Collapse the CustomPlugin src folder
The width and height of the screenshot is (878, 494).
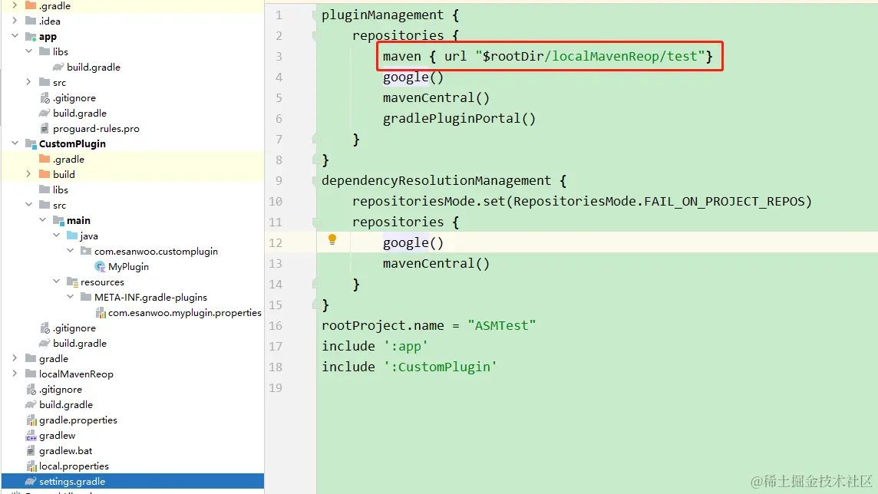28,205
